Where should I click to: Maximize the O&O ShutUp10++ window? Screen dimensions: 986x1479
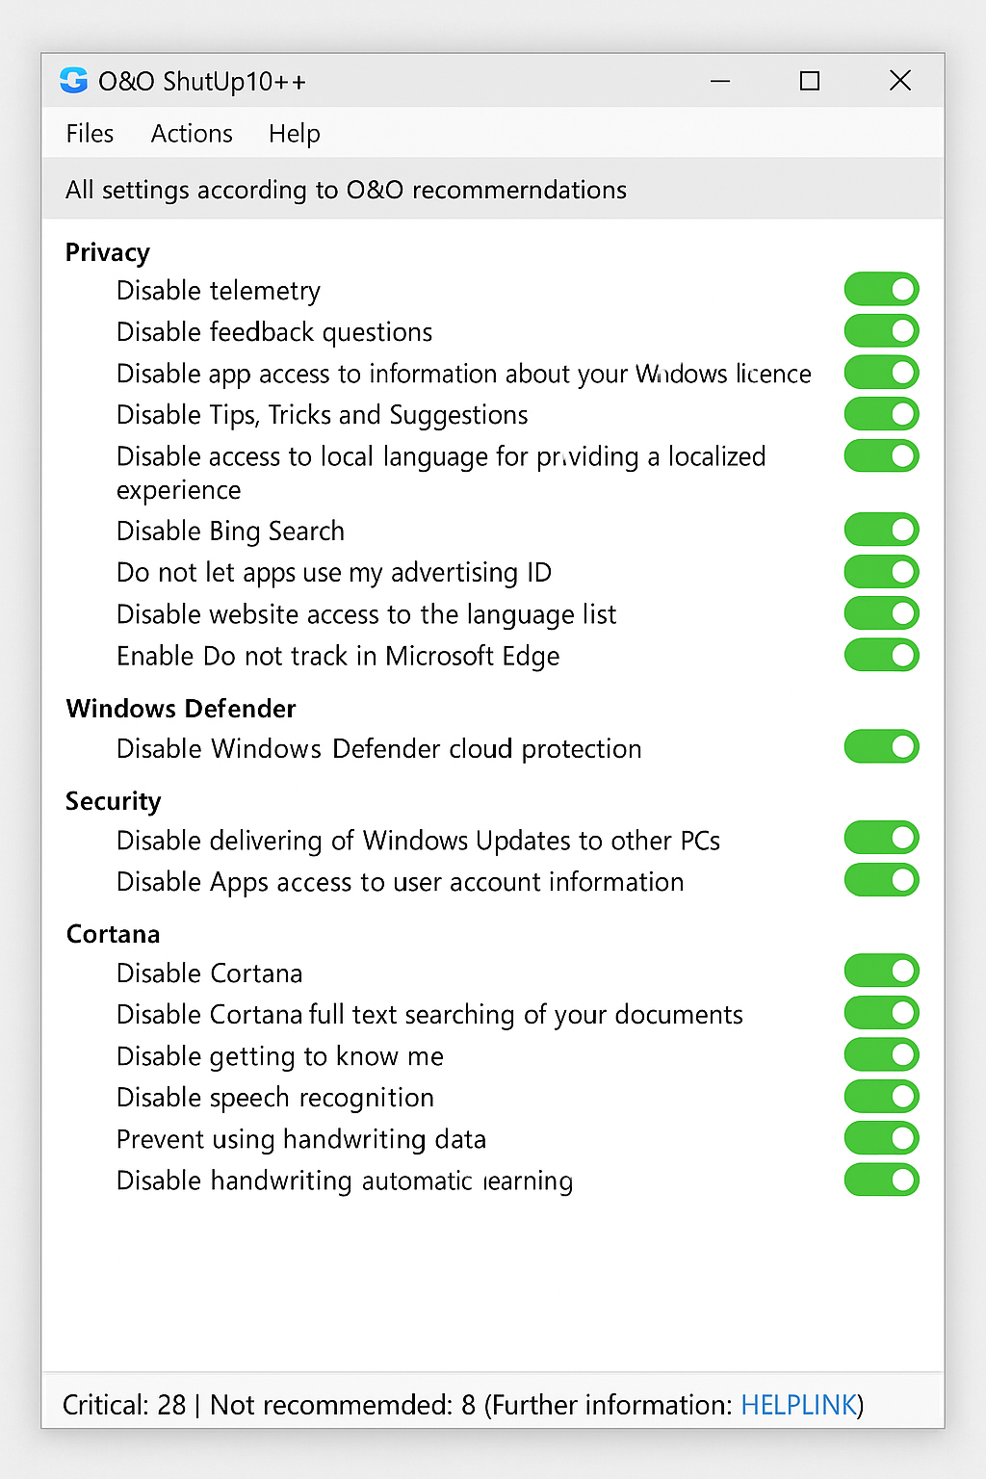click(x=810, y=81)
